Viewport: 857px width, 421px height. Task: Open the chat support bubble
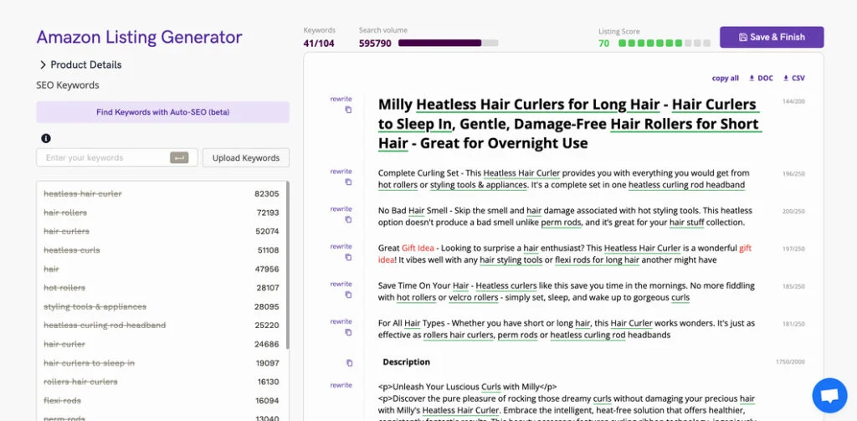point(829,395)
